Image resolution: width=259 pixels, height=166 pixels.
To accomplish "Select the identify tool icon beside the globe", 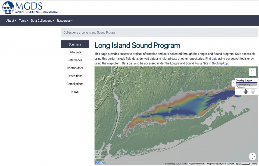I will 253,91.
